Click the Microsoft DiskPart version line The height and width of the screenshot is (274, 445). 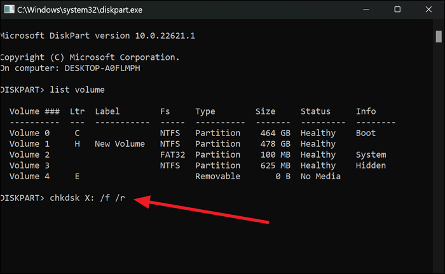[97, 36]
